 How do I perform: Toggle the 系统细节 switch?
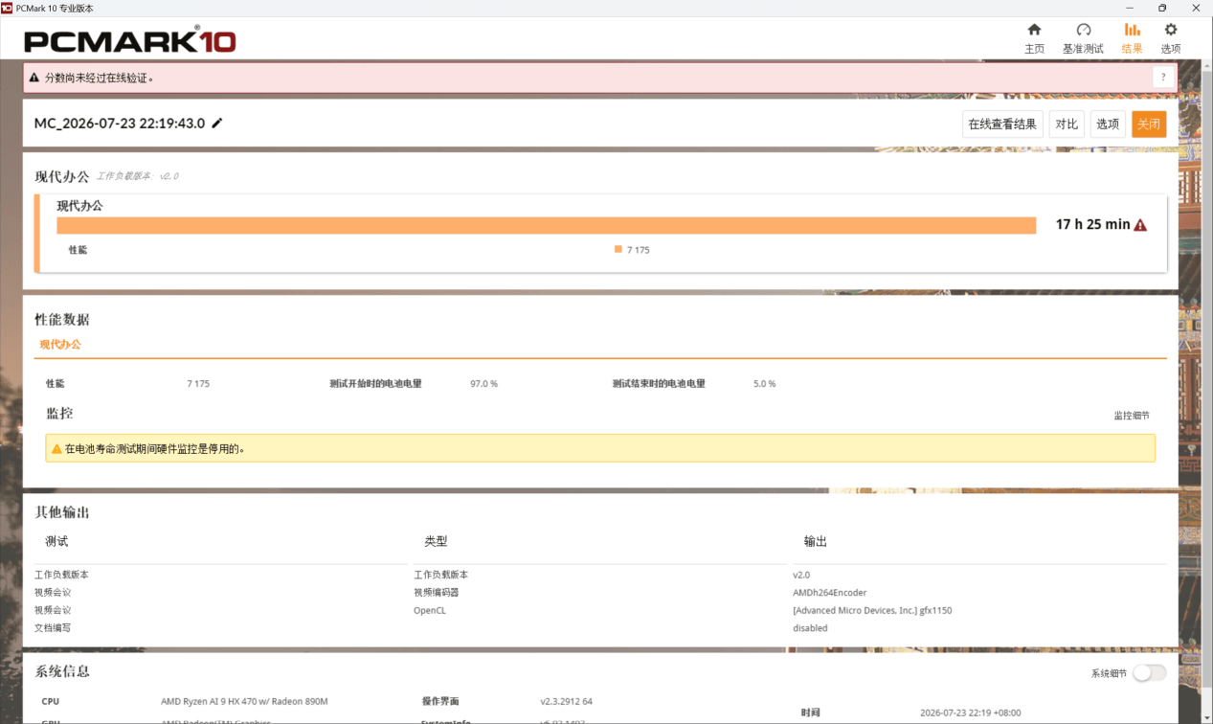pos(1149,673)
